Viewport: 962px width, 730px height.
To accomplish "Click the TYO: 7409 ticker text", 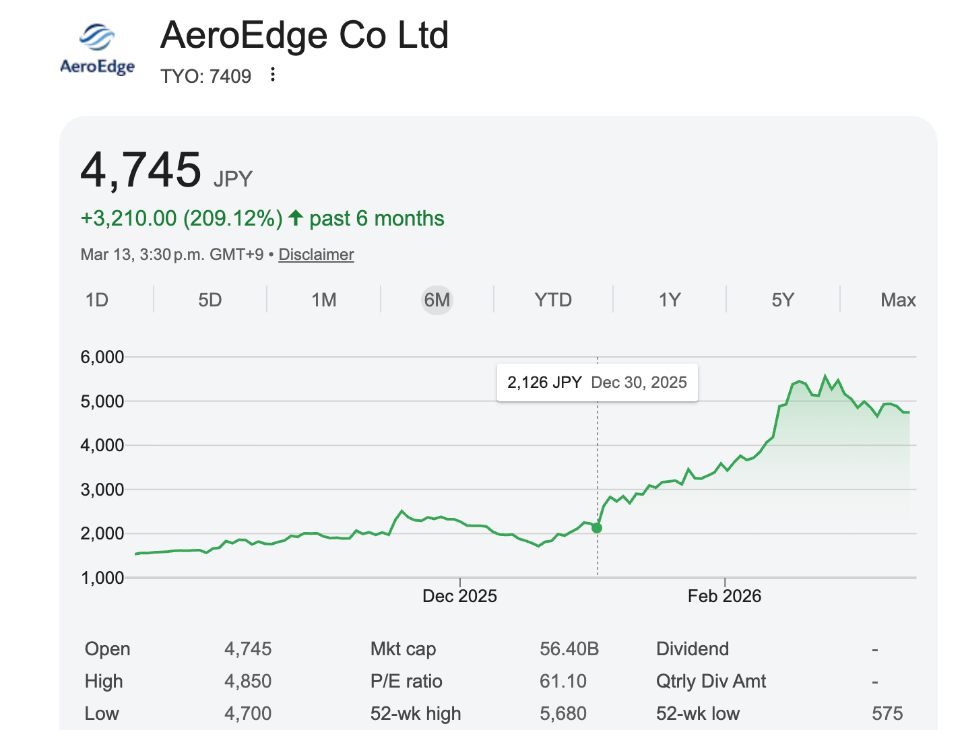I will [x=205, y=76].
